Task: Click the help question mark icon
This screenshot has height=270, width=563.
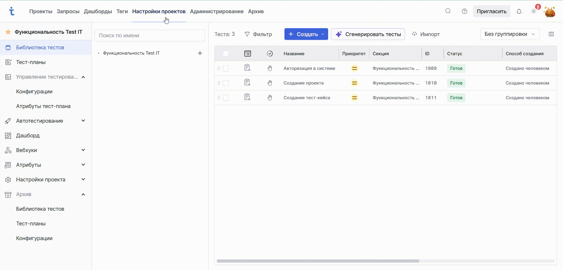Action: (464, 11)
